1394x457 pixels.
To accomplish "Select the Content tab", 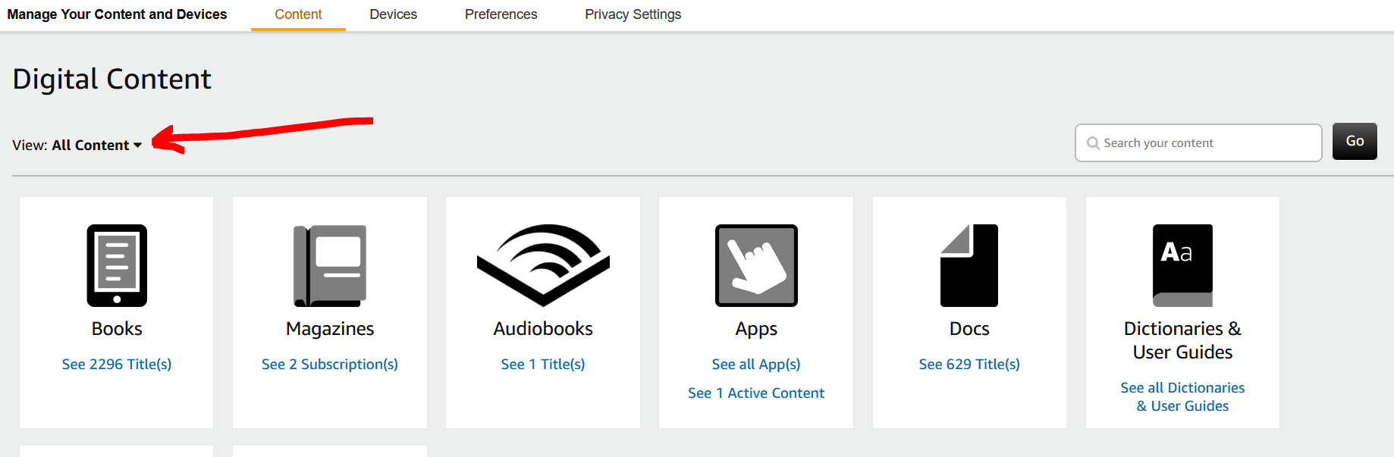I will tap(298, 14).
